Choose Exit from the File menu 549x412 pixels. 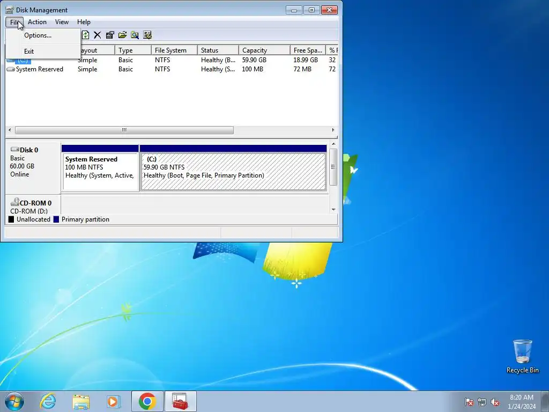[x=43, y=51]
